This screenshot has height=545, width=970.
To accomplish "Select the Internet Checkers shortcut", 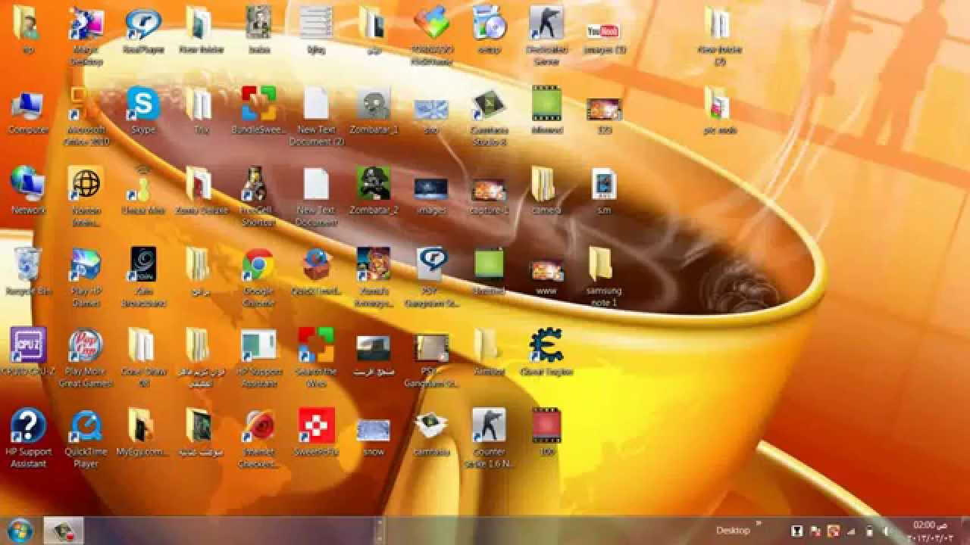I will 258,438.
